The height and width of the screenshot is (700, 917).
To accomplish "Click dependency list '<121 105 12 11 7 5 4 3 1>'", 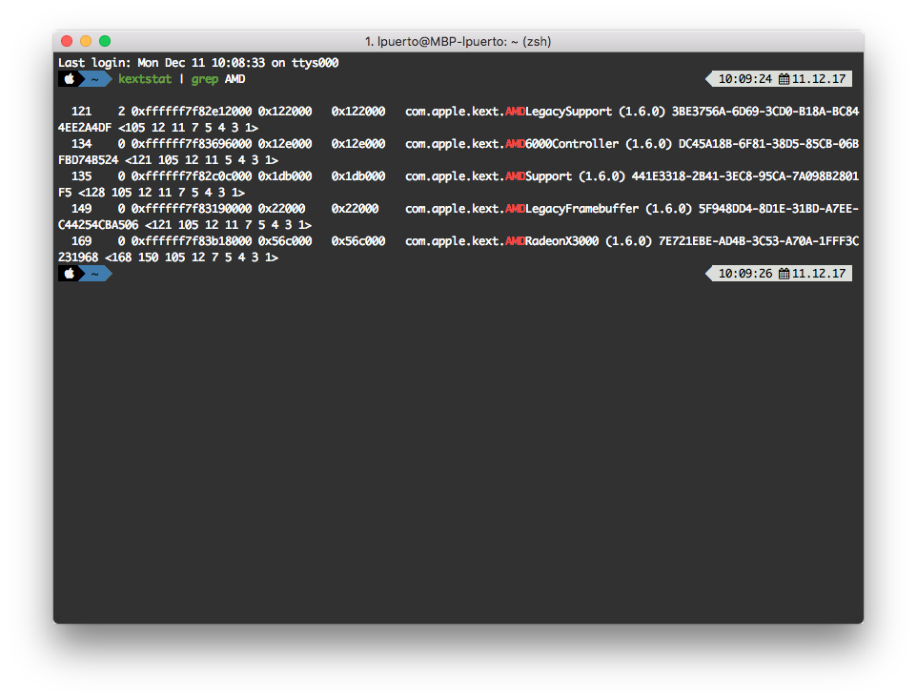I will point(228,225).
